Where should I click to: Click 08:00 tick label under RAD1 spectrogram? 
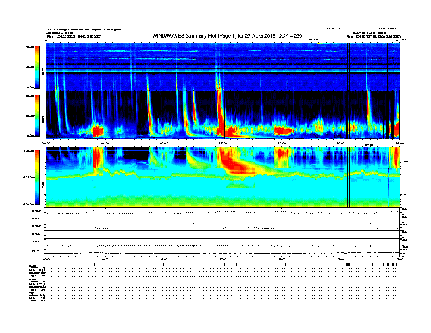(x=164, y=143)
